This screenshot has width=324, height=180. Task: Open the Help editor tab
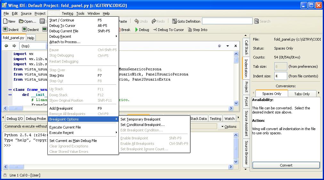click(x=31, y=38)
